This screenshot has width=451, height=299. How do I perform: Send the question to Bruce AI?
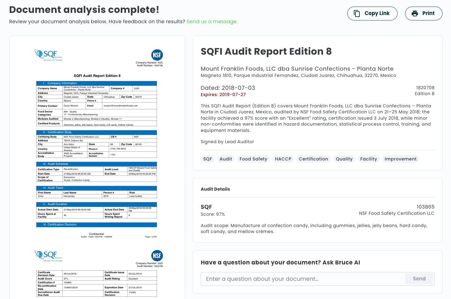[419, 279]
